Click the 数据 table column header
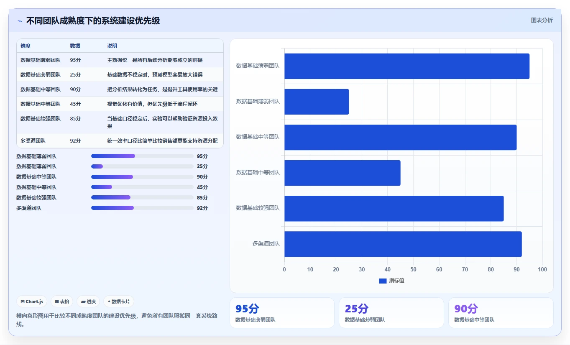 tap(75, 46)
